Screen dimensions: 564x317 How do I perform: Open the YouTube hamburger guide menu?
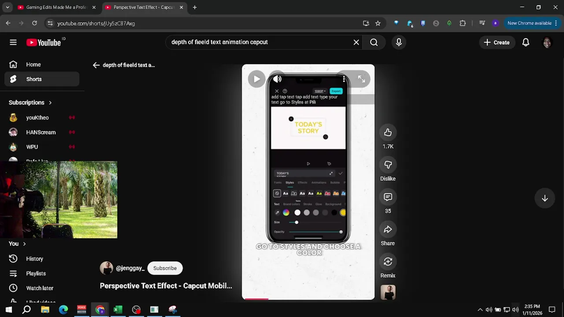13,42
